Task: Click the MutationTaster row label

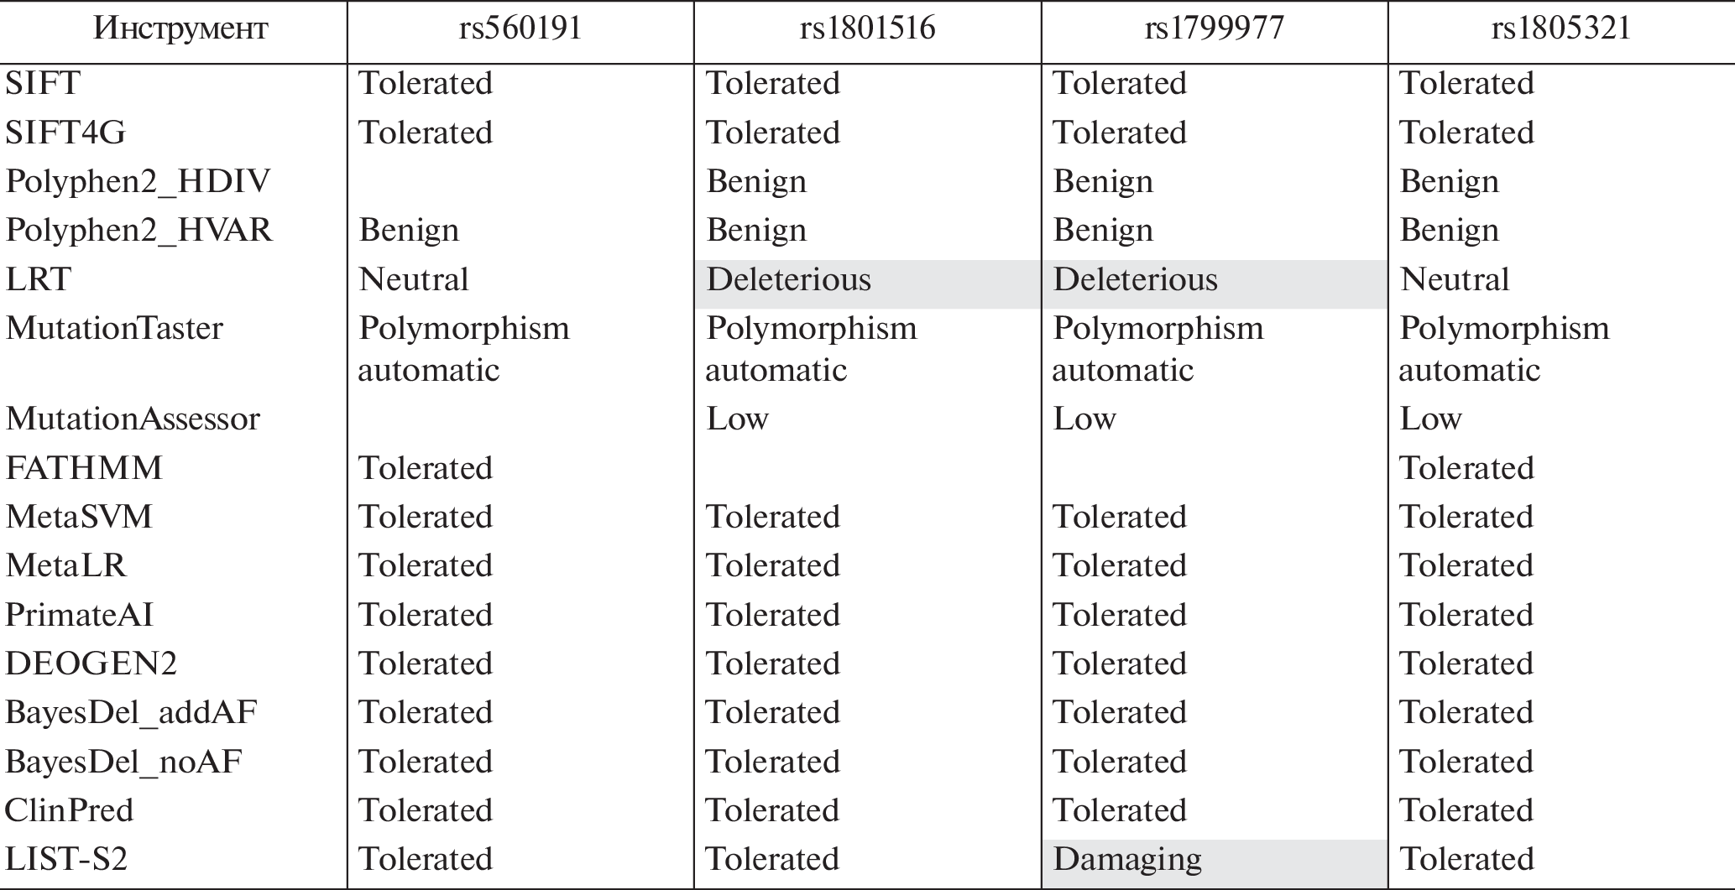Action: [115, 328]
